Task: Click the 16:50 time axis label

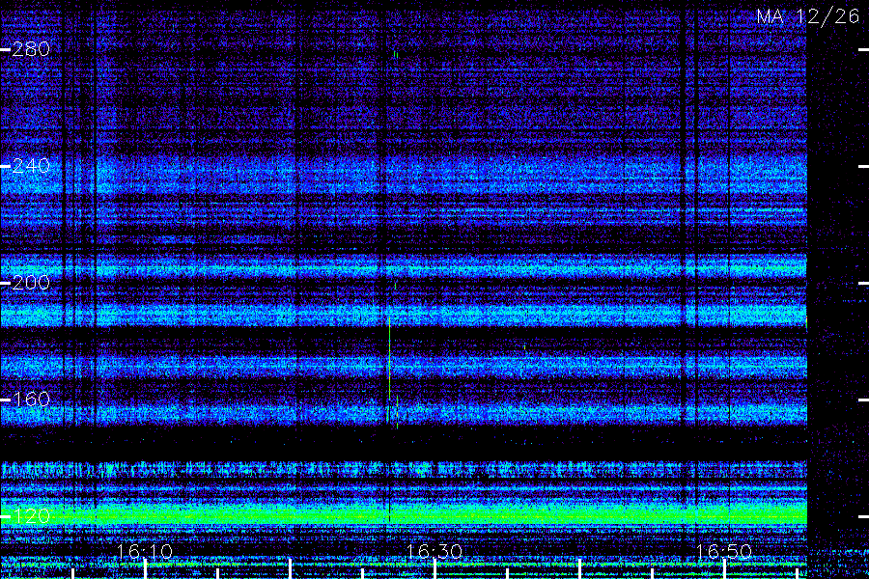Action: point(724,551)
